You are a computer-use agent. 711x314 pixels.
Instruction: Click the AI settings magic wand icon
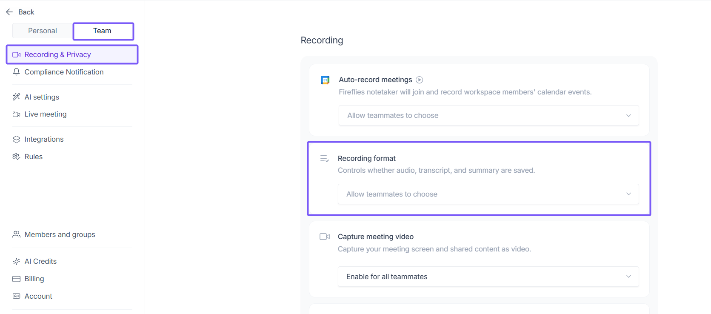pos(17,97)
